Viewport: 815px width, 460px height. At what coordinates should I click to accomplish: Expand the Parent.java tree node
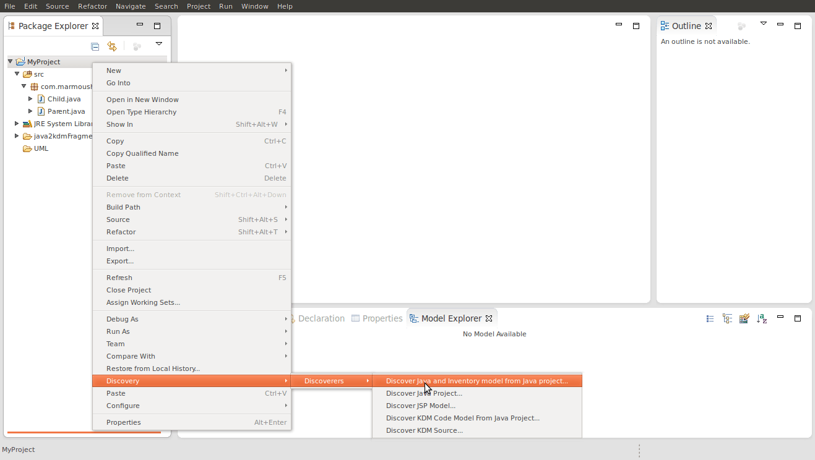[x=30, y=111]
